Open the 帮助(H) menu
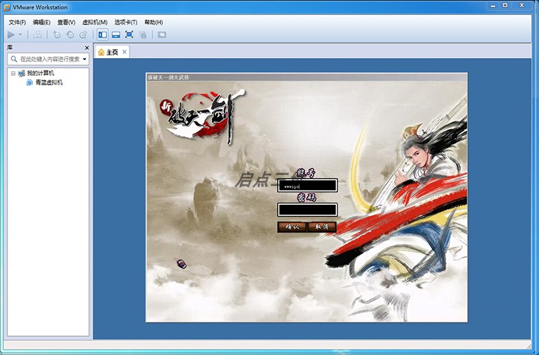Screen dimensions: 539x355 (154, 23)
